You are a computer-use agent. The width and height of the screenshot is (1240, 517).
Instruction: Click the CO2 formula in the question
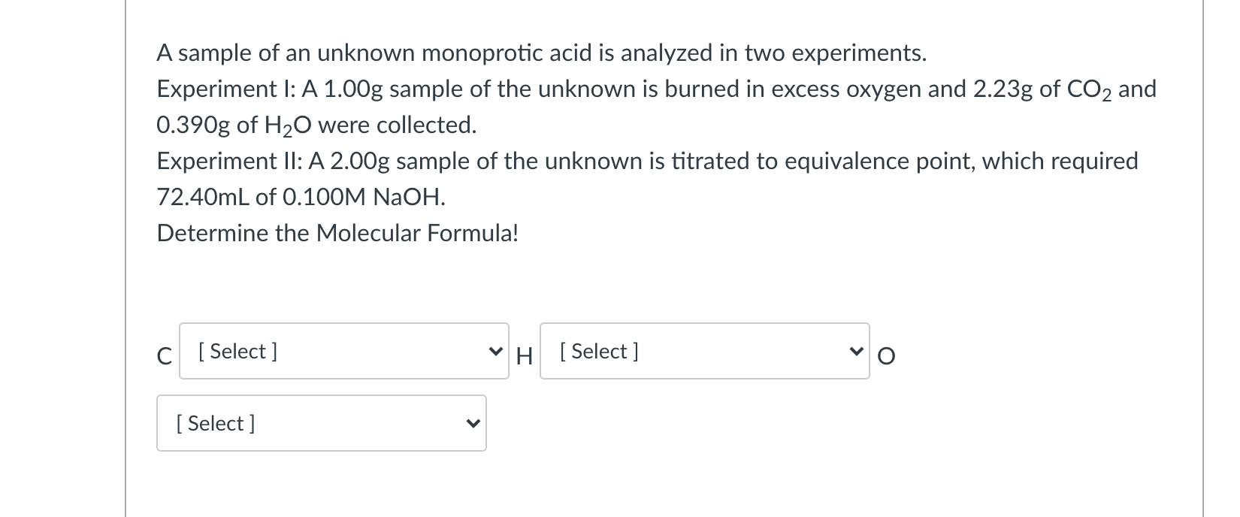coord(1088,89)
